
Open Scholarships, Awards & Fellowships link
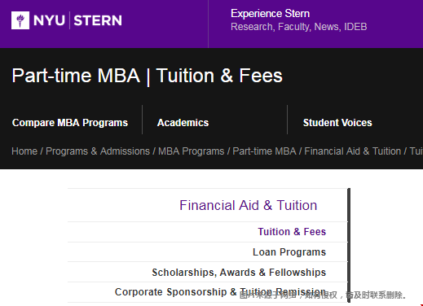[x=239, y=273]
